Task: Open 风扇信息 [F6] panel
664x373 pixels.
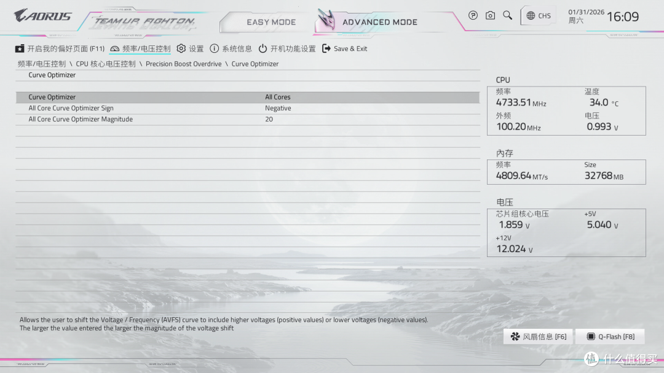Action: pos(538,337)
